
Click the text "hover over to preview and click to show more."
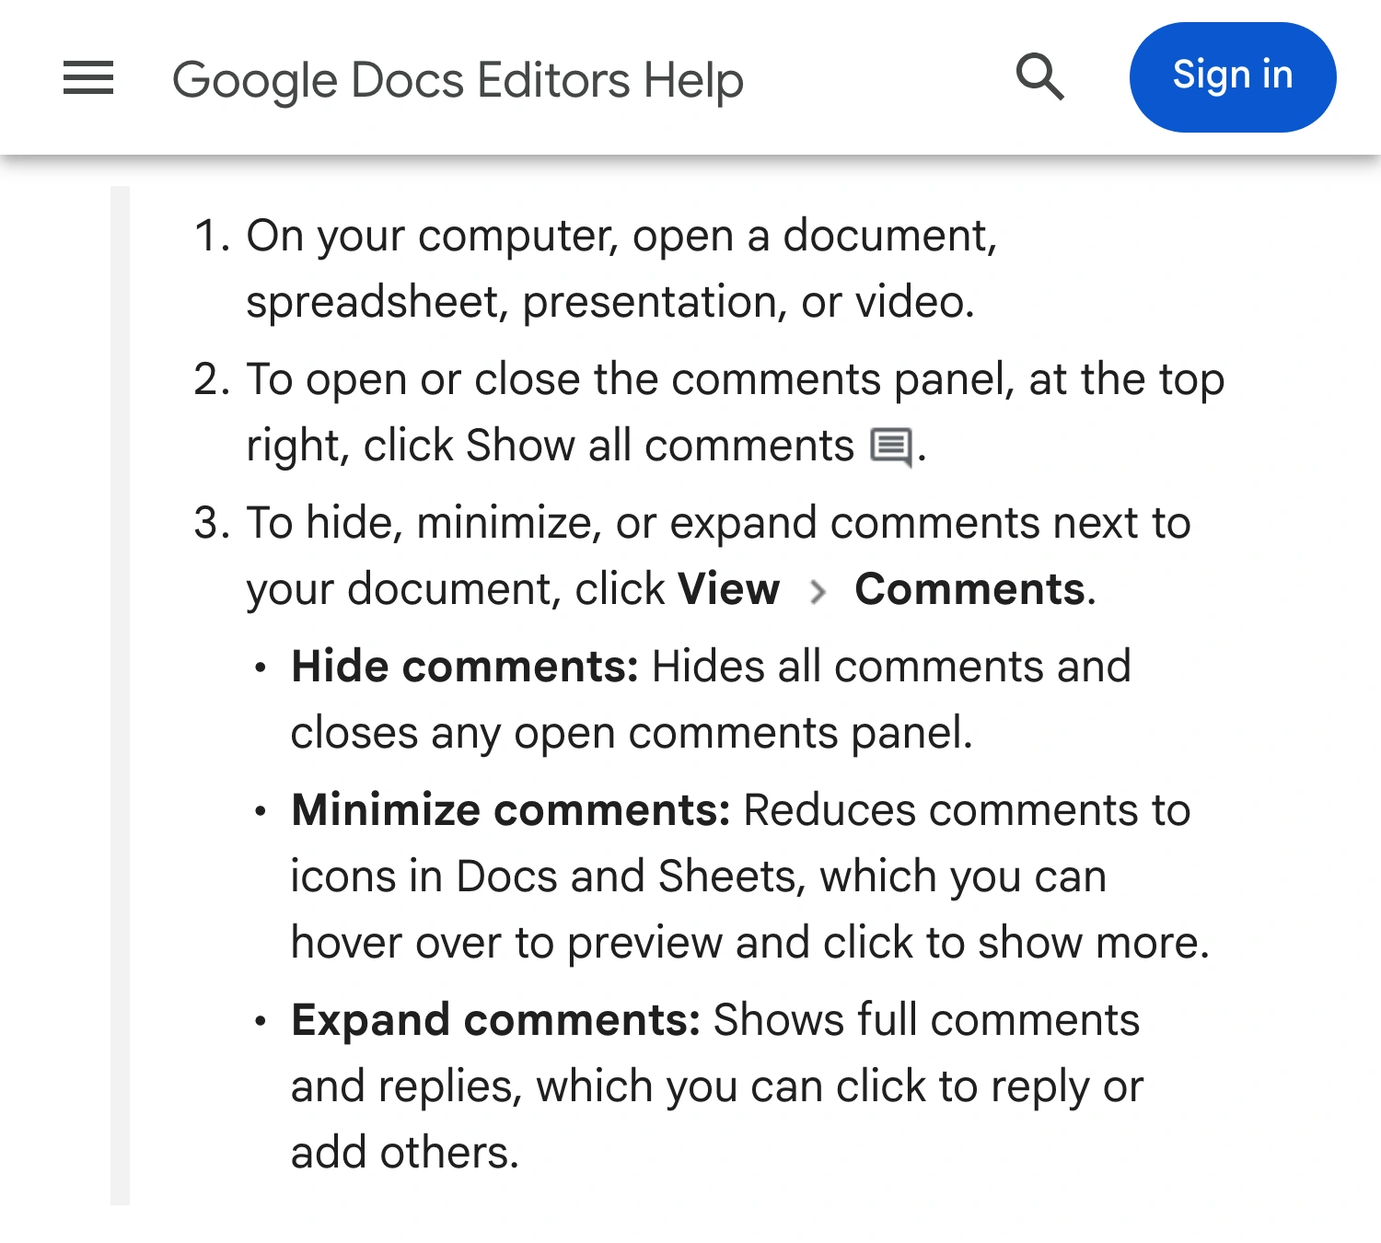click(750, 944)
